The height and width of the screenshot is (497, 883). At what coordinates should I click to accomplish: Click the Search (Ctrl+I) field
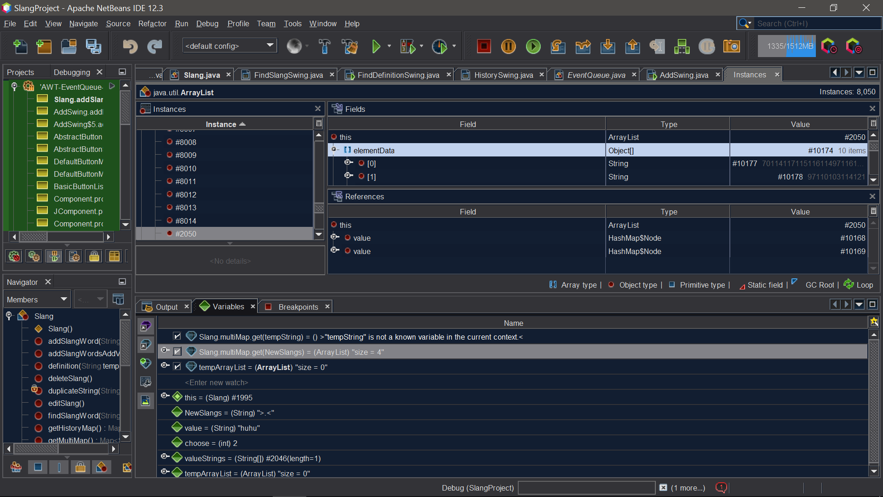(x=818, y=23)
